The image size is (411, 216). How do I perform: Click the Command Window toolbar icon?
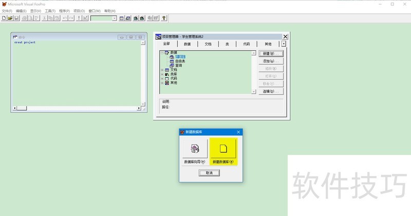click(x=122, y=18)
